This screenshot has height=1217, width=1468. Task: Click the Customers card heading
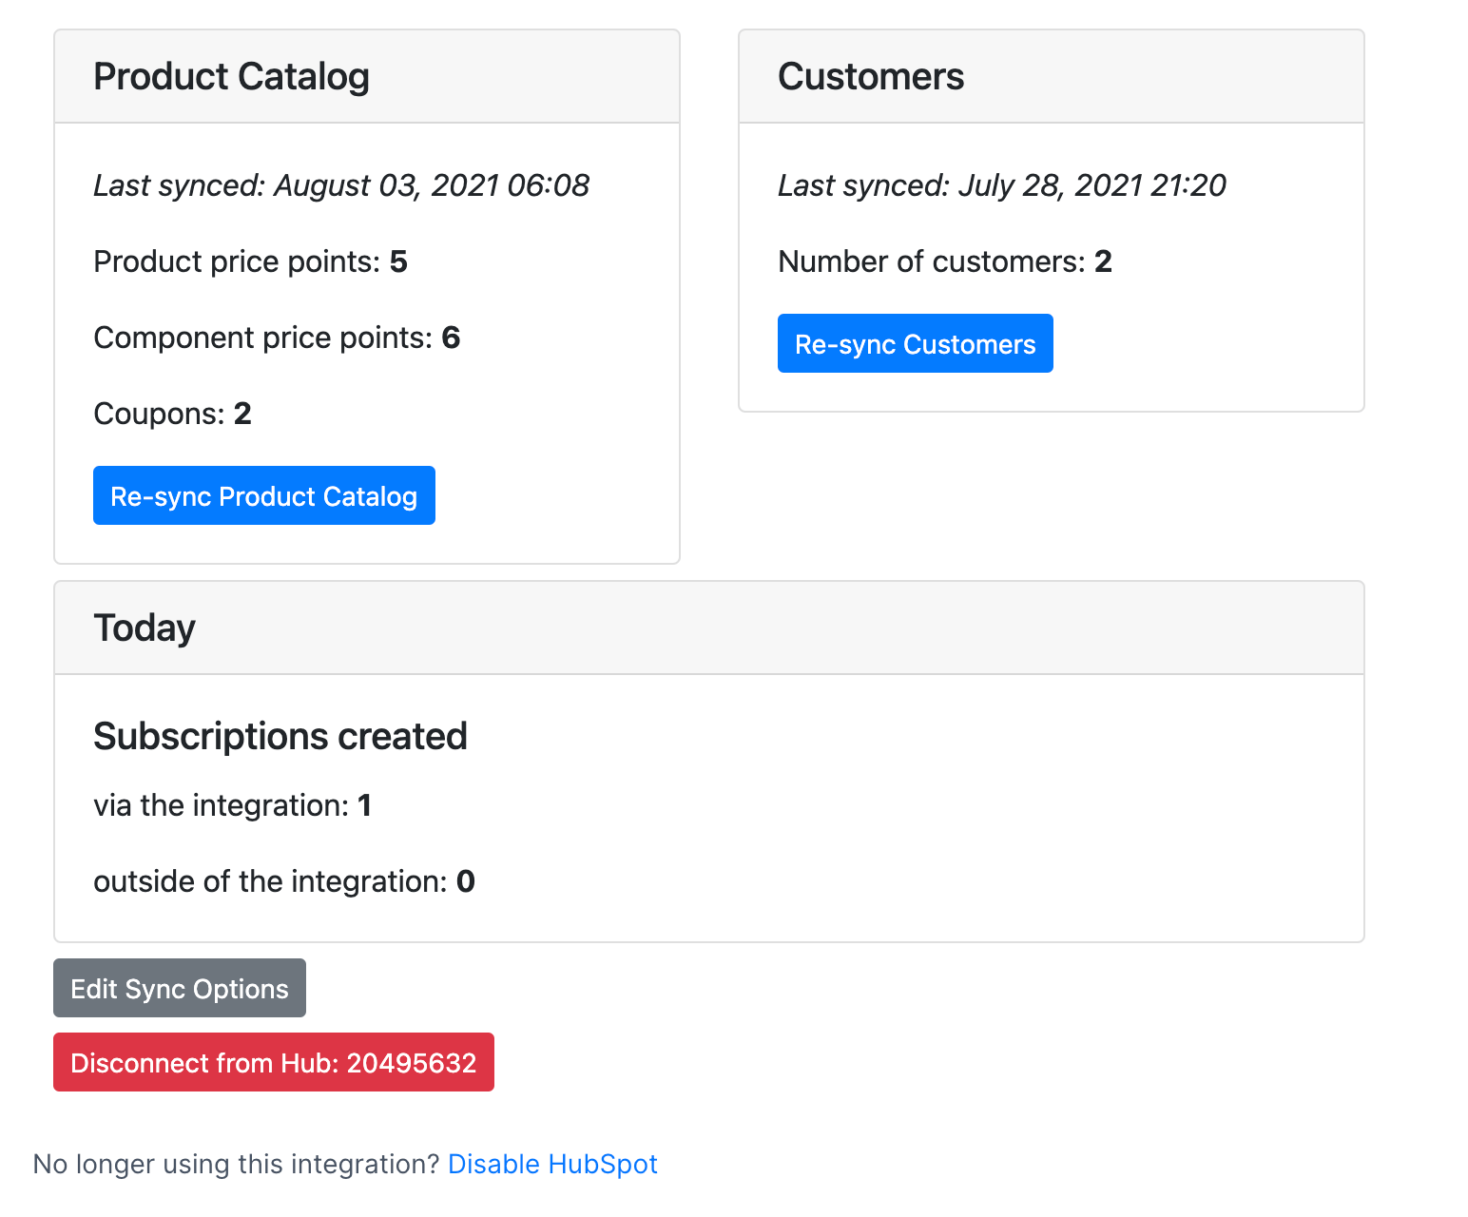870,77
